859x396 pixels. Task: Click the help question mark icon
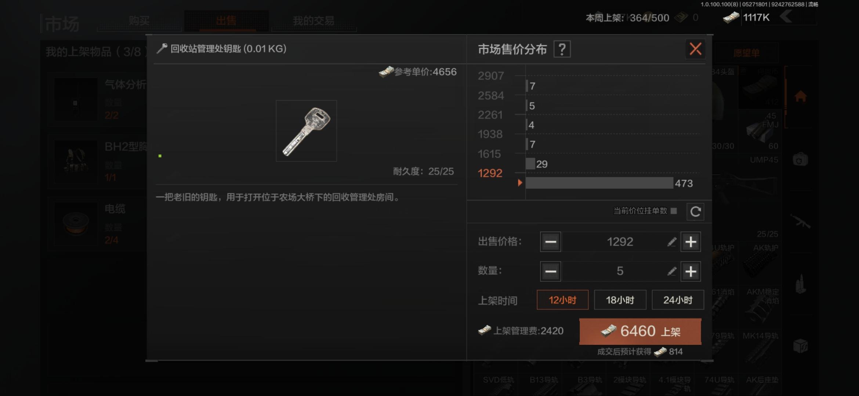562,49
